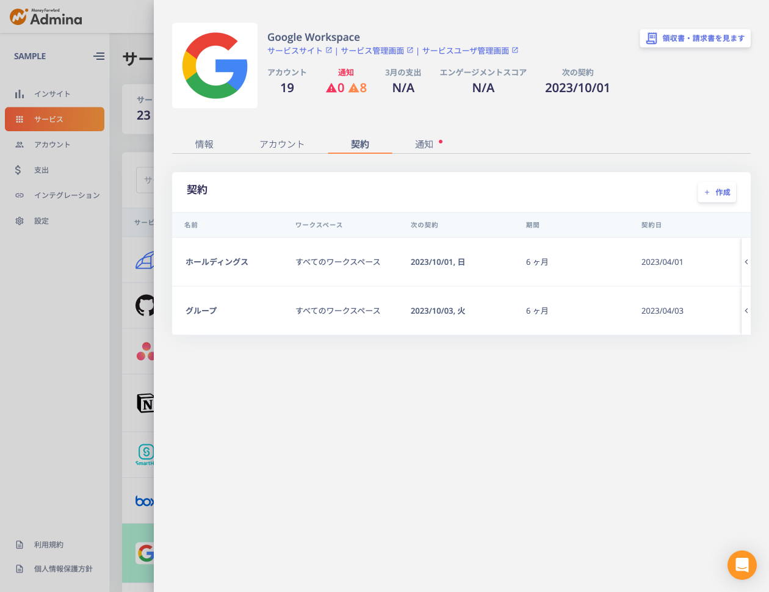This screenshot has height=592, width=769.
Task: Switch to the 情報 tab
Action: (204, 144)
